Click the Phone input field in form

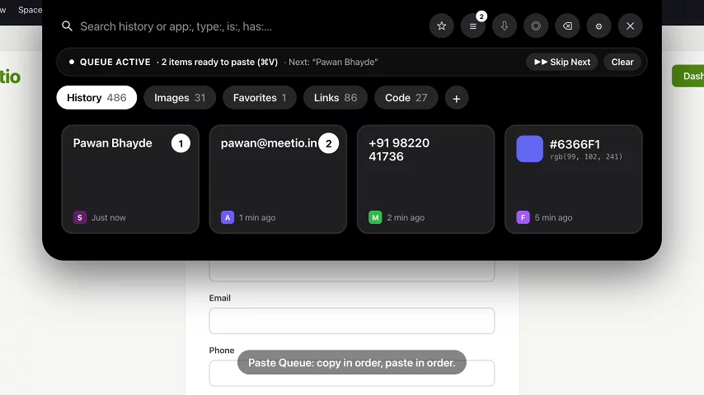click(x=352, y=373)
